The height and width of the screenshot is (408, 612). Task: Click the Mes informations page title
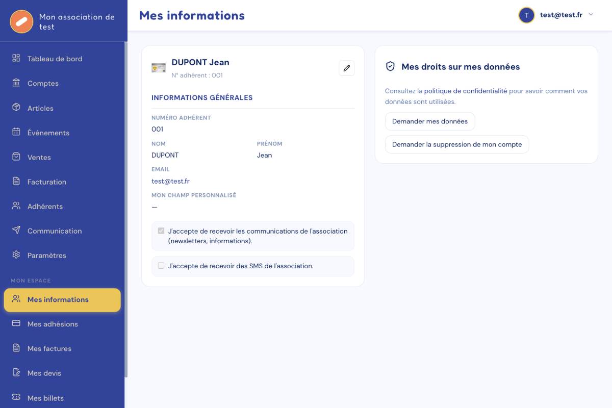coord(192,16)
